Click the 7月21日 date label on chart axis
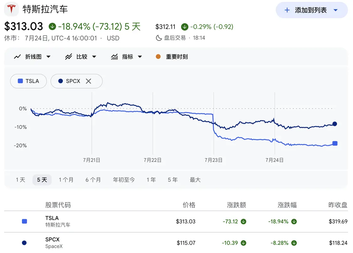353x253 pixels. click(x=92, y=160)
